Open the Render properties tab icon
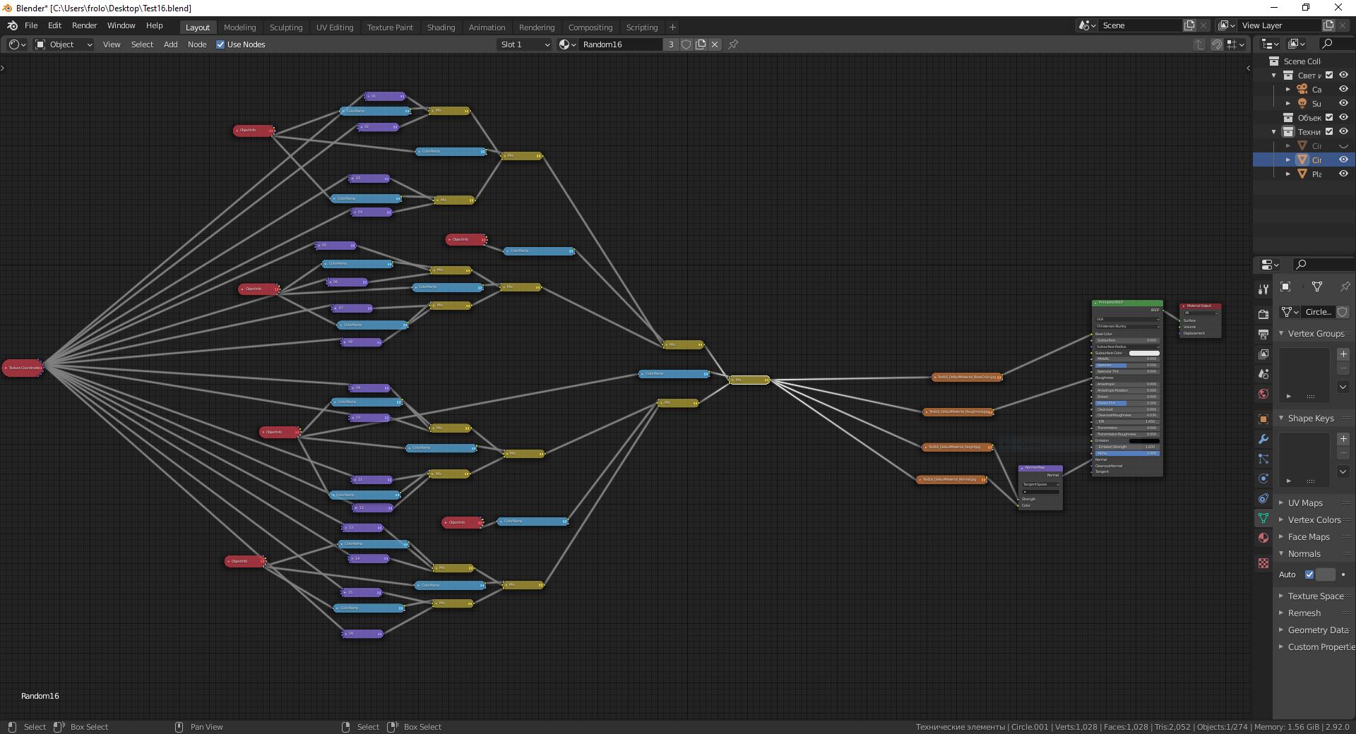Image resolution: width=1356 pixels, height=734 pixels. coord(1263,314)
